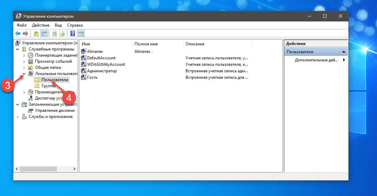Open the Файл menu
Screen dimensions: 377x196
(22, 25)
